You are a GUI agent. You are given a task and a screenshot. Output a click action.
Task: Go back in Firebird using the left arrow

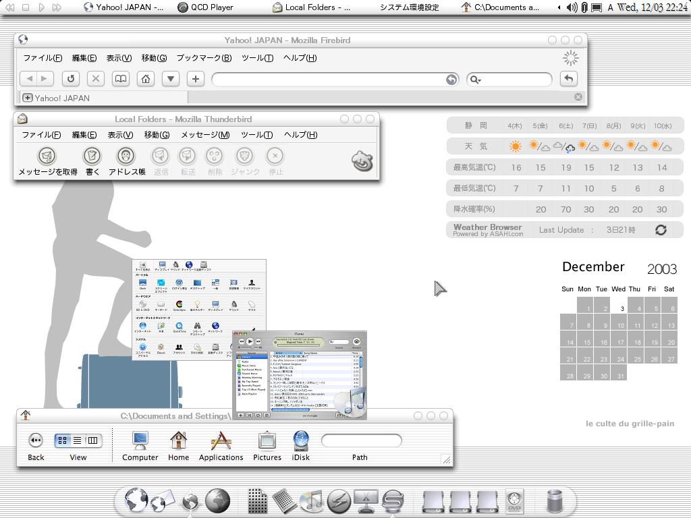tap(30, 79)
